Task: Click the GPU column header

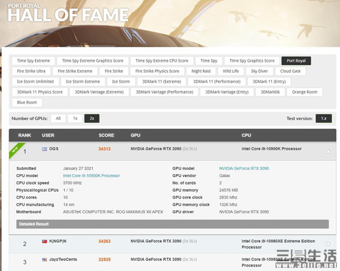Action: [135, 135]
